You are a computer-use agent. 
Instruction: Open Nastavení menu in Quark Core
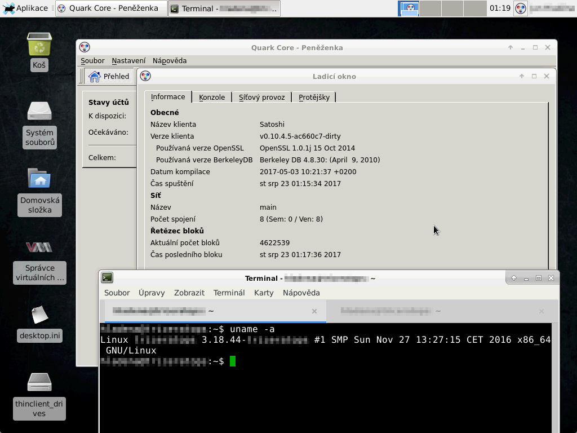[128, 61]
